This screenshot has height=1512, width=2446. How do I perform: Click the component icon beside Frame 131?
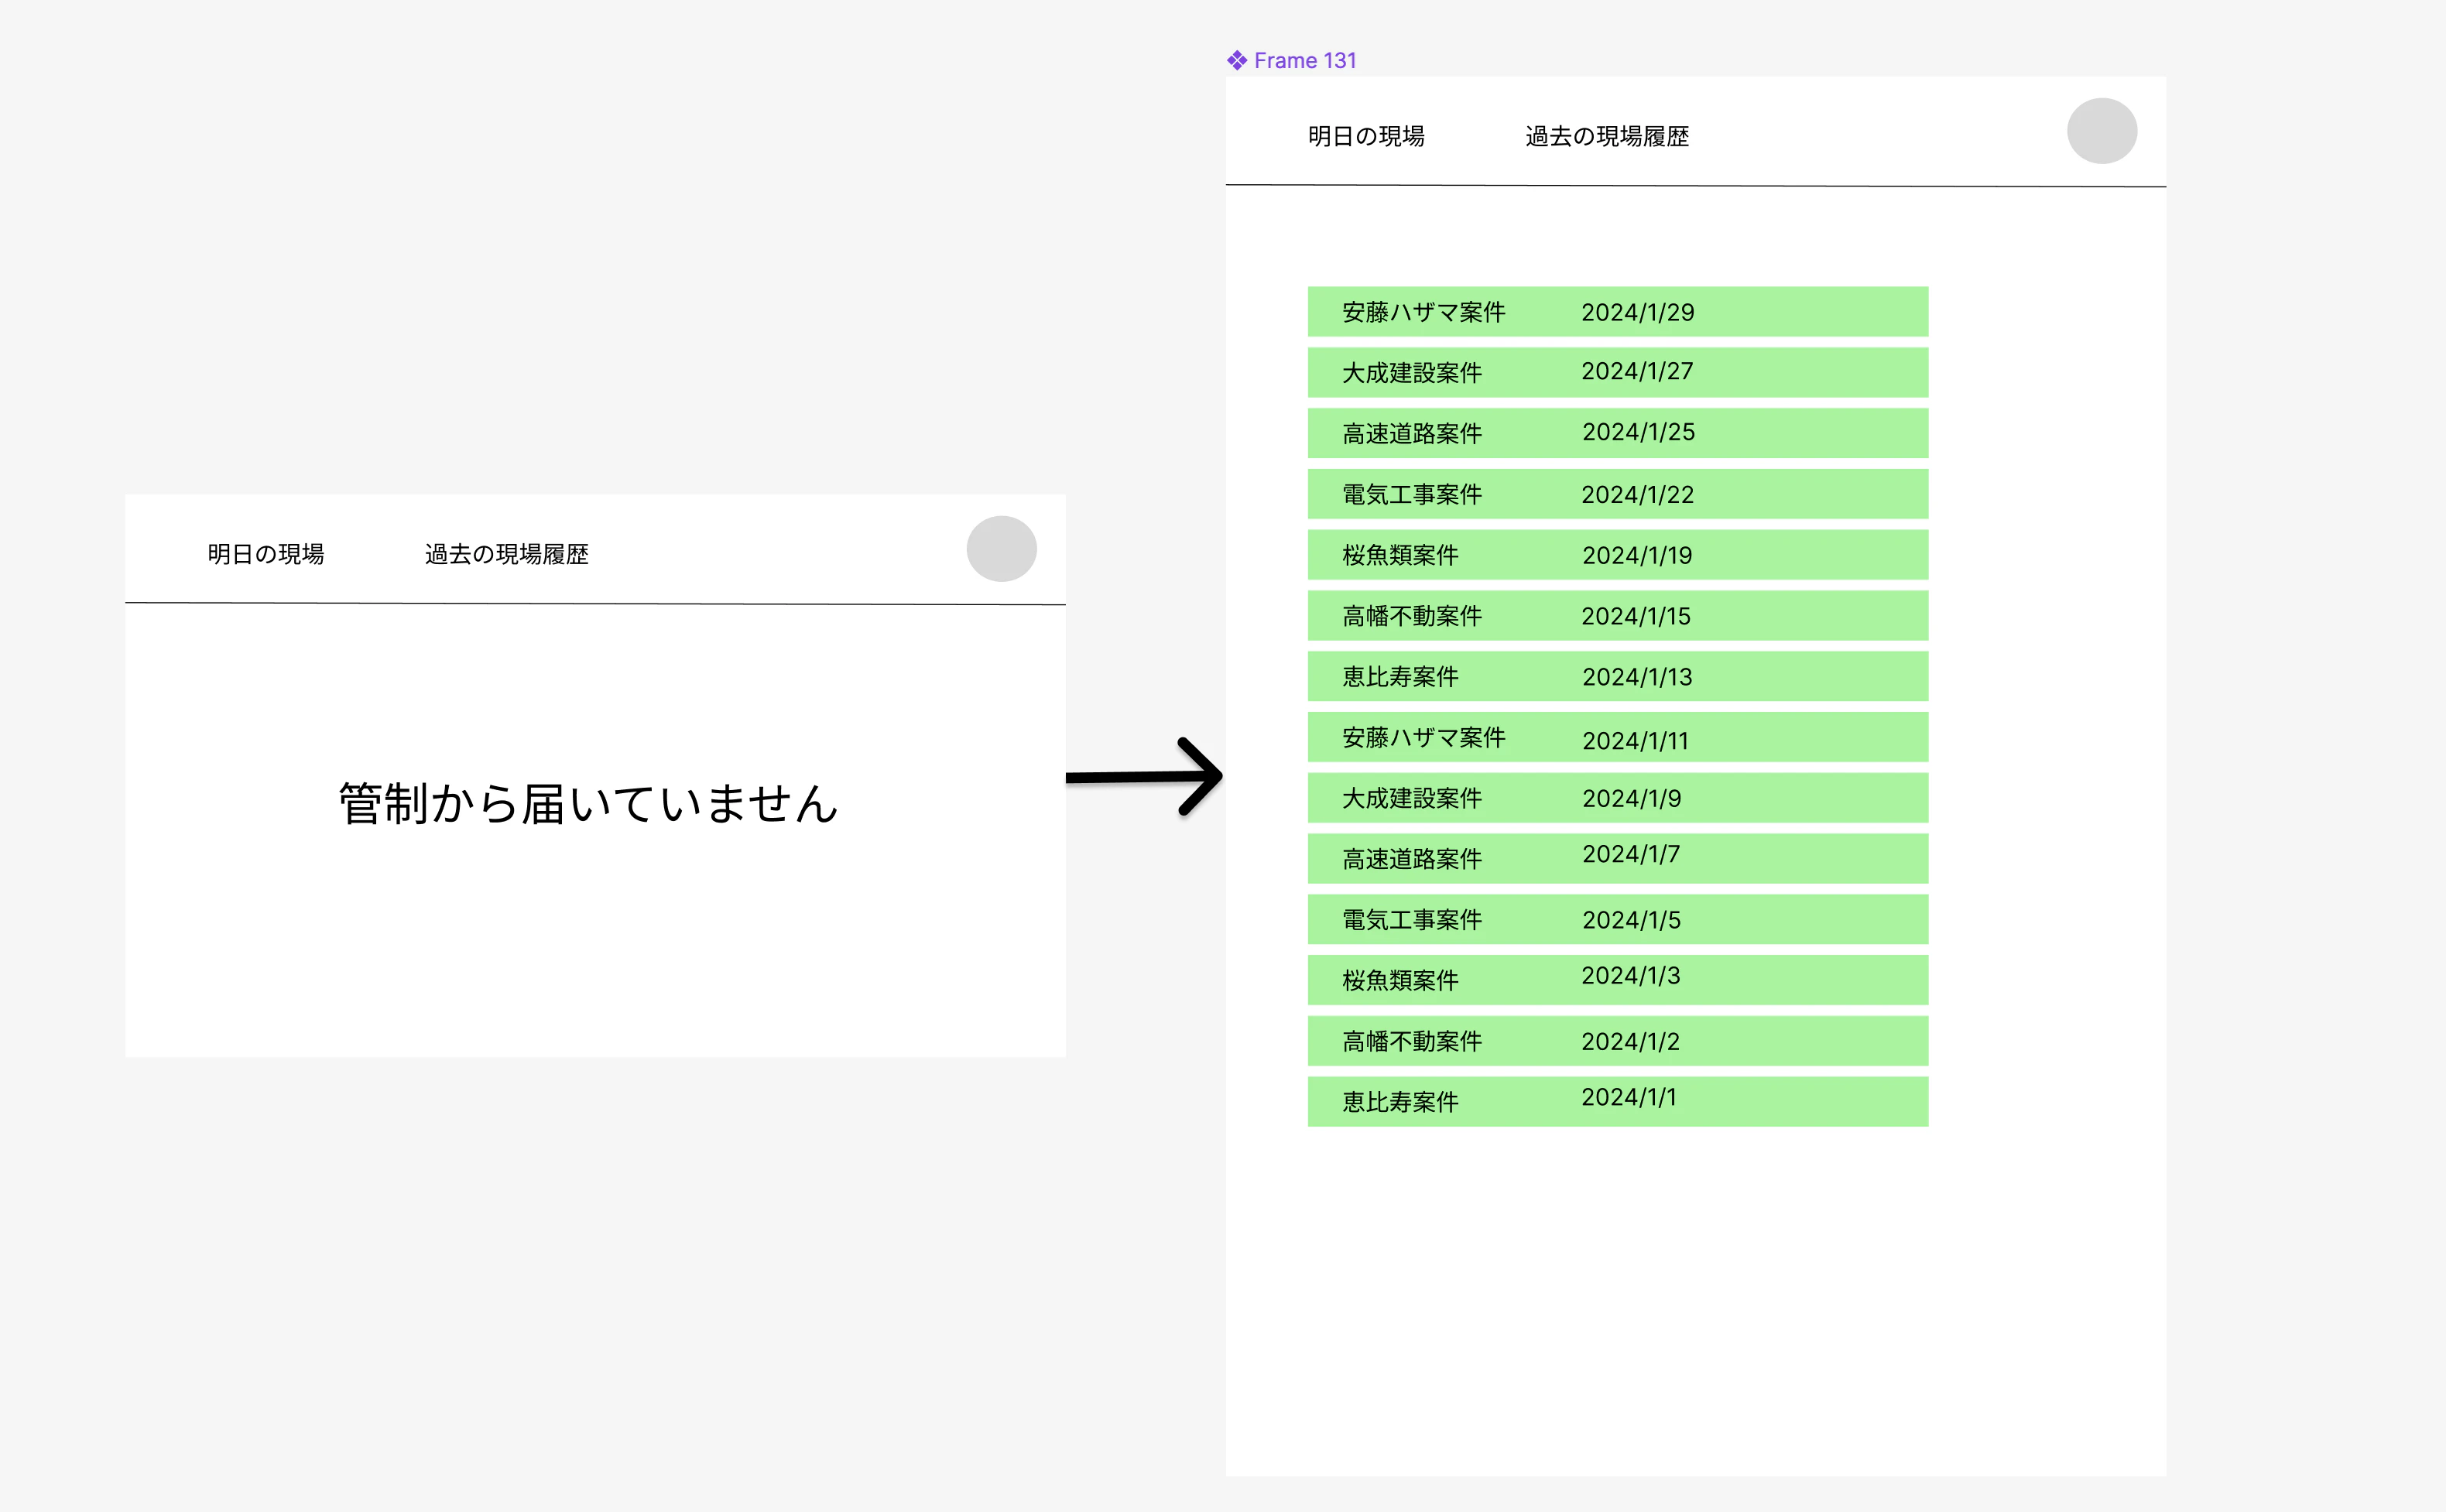click(1237, 60)
